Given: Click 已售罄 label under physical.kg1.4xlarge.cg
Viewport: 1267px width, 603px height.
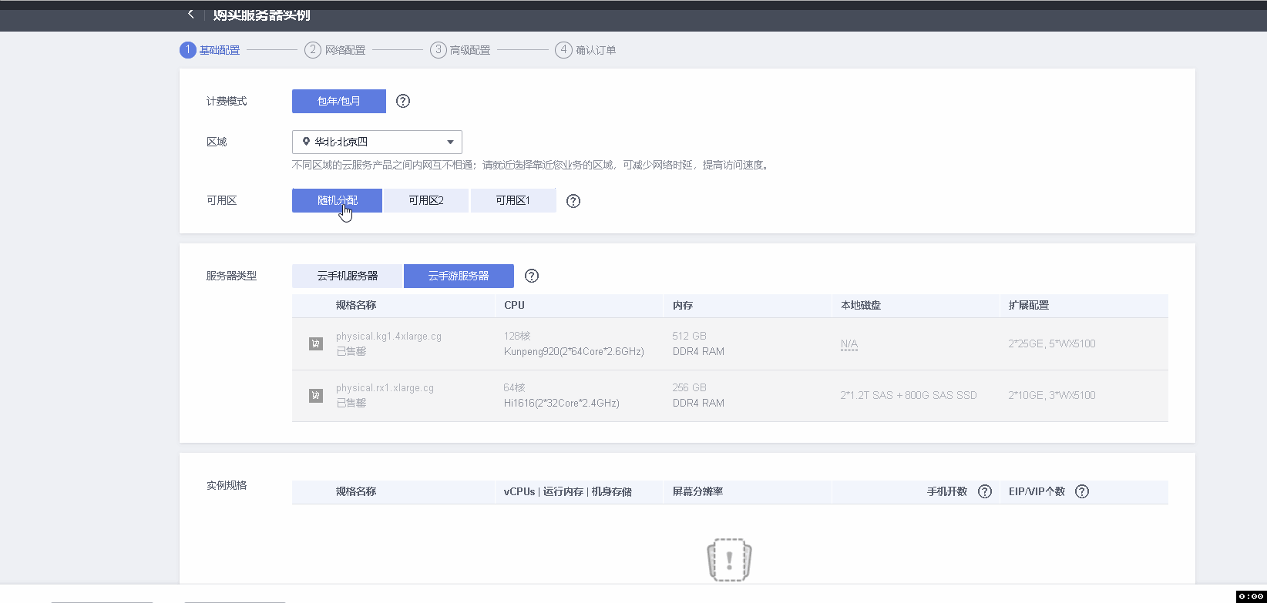Looking at the screenshot, I should pyautogui.click(x=351, y=351).
